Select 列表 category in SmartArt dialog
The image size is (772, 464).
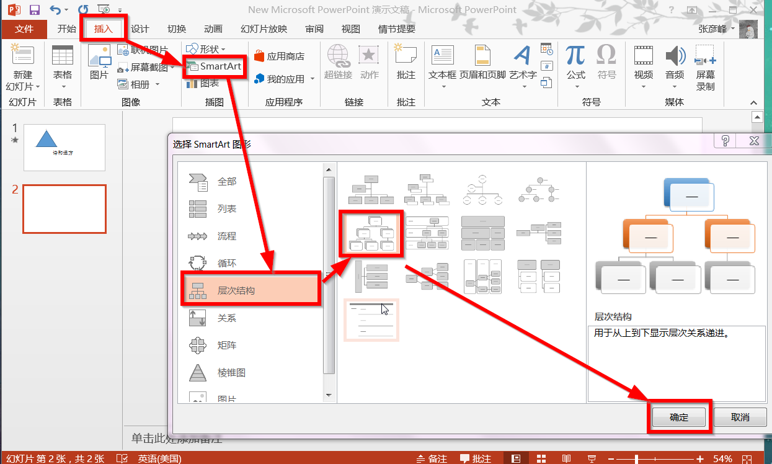(x=251, y=209)
